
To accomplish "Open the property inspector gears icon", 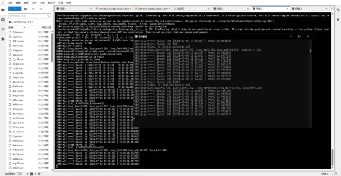I will (x=338, y=10).
